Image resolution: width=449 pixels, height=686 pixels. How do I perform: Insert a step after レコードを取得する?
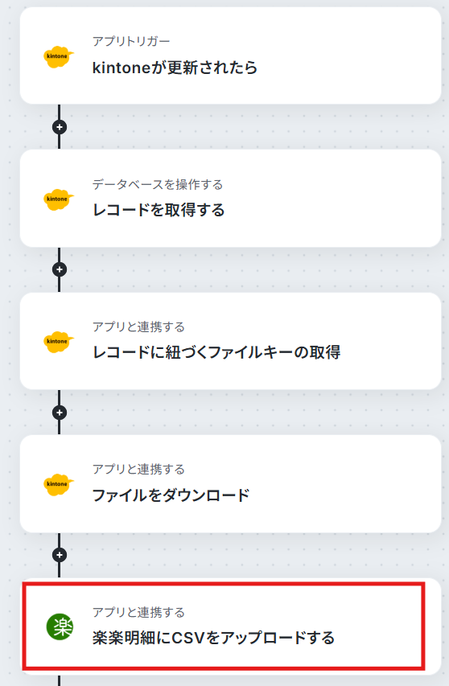click(x=60, y=269)
